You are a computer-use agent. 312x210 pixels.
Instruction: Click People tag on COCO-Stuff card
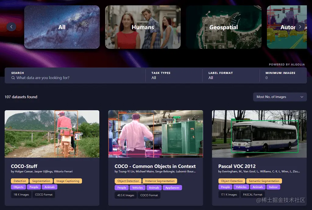[x=34, y=187]
